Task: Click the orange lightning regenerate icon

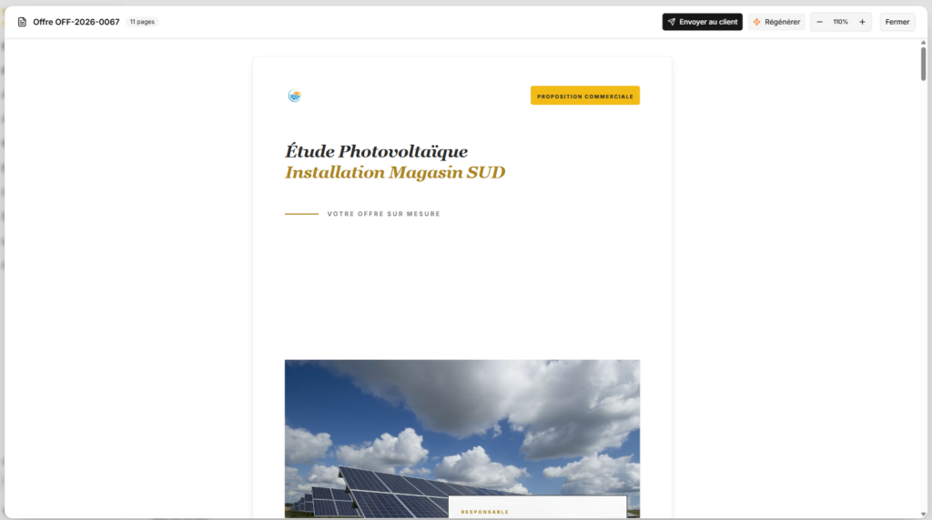Action: [756, 22]
